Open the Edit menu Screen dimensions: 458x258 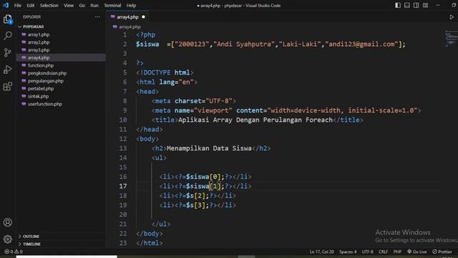pos(30,5)
